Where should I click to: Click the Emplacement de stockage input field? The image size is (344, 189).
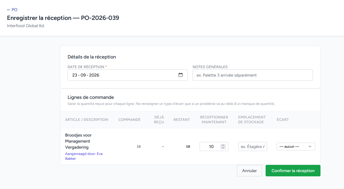click(253, 146)
